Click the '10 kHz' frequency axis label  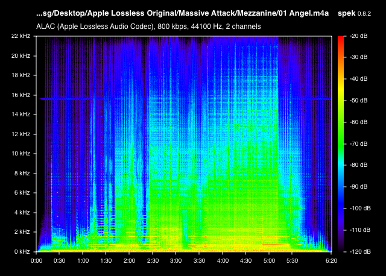point(21,154)
